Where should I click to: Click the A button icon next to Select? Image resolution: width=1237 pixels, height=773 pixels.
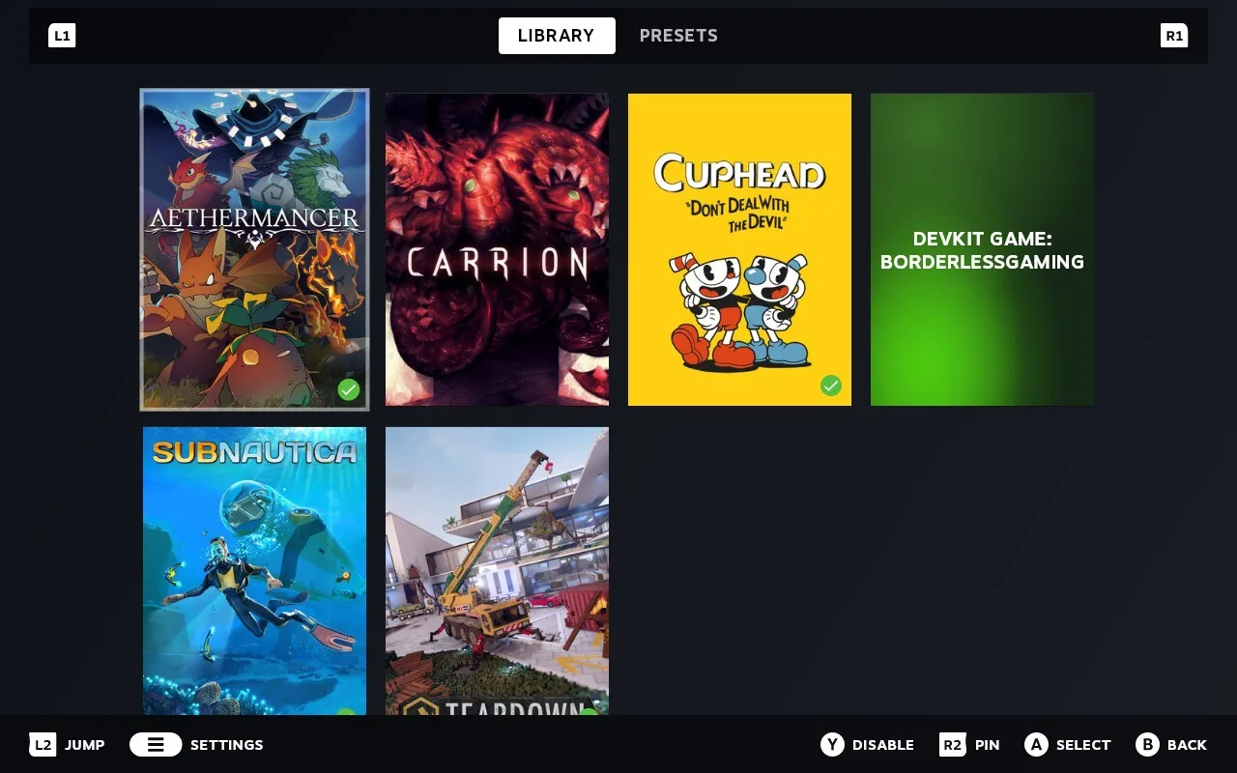pyautogui.click(x=1036, y=744)
